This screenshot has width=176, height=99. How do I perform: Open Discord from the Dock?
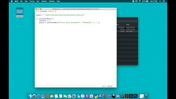(118, 96)
